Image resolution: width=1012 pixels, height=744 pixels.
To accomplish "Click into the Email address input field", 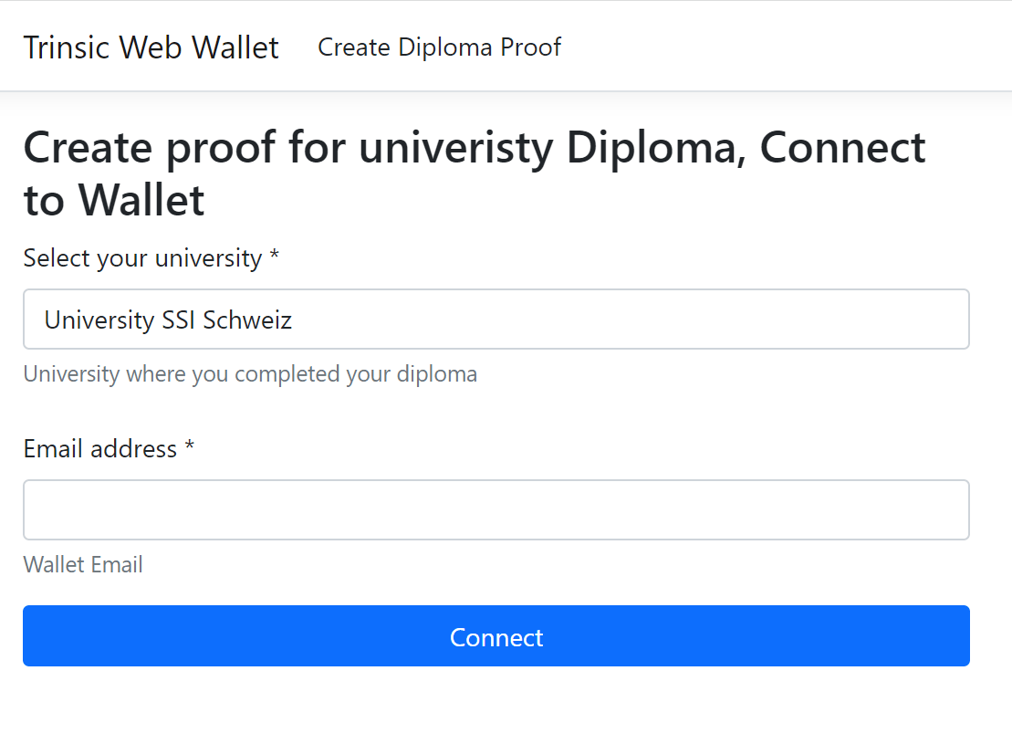I will [x=496, y=509].
